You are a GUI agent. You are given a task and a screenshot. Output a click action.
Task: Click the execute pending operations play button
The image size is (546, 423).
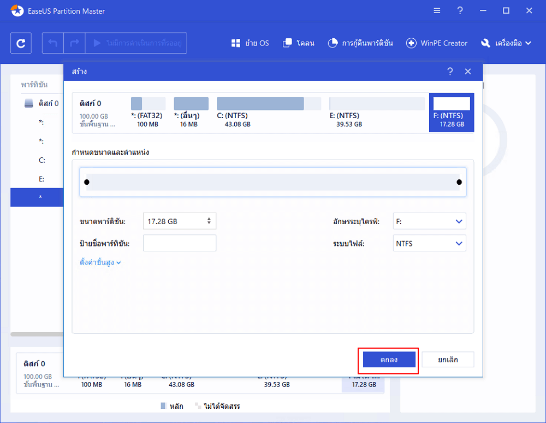136,43
